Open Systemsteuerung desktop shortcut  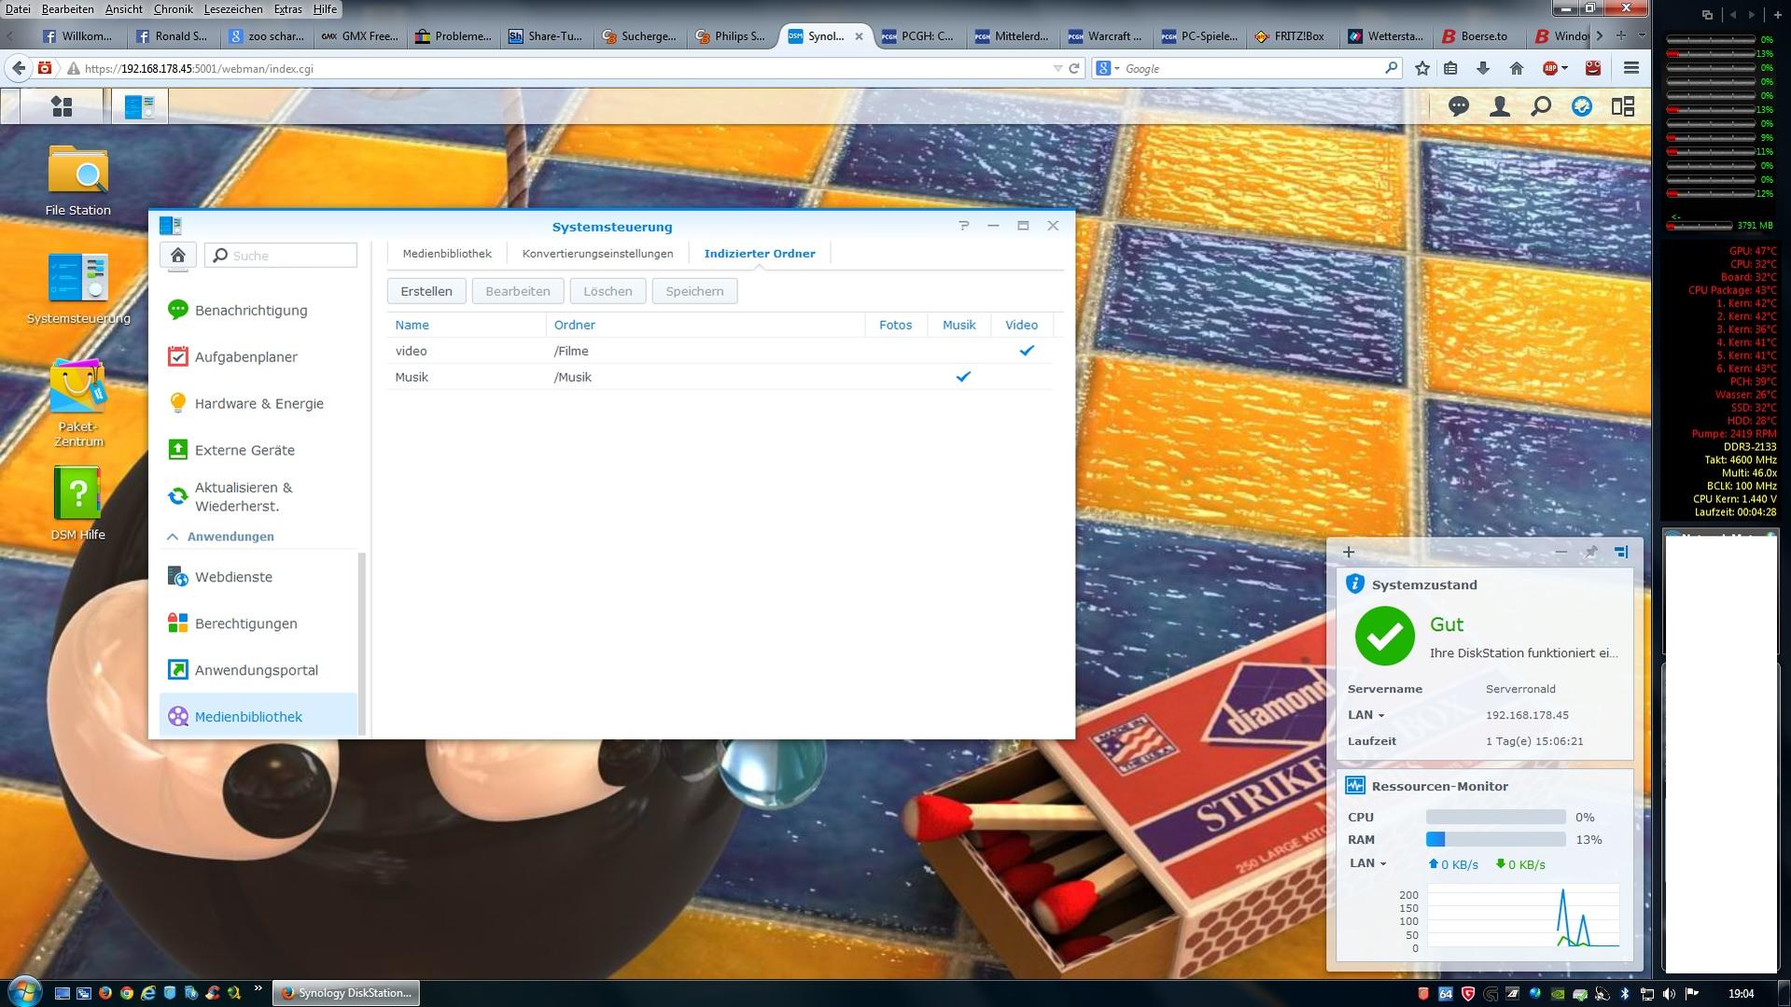[78, 288]
